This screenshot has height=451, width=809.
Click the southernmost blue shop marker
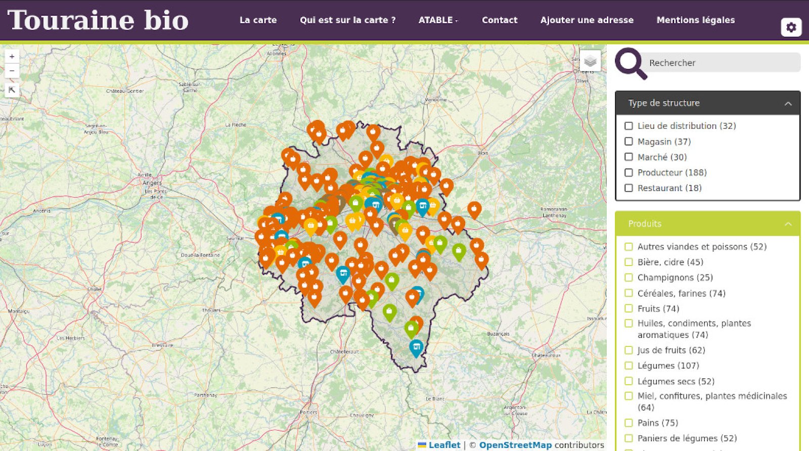point(416,347)
